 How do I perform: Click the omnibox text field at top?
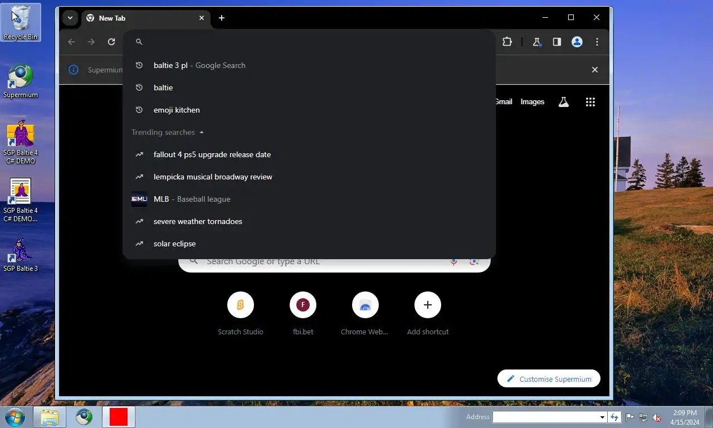[309, 42]
